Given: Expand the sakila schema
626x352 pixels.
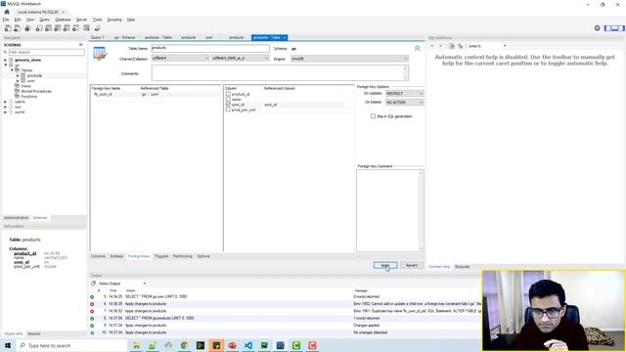Looking at the screenshot, I should (6, 102).
